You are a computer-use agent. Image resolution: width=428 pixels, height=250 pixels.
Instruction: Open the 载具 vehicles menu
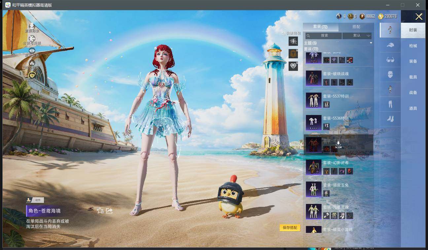click(413, 77)
